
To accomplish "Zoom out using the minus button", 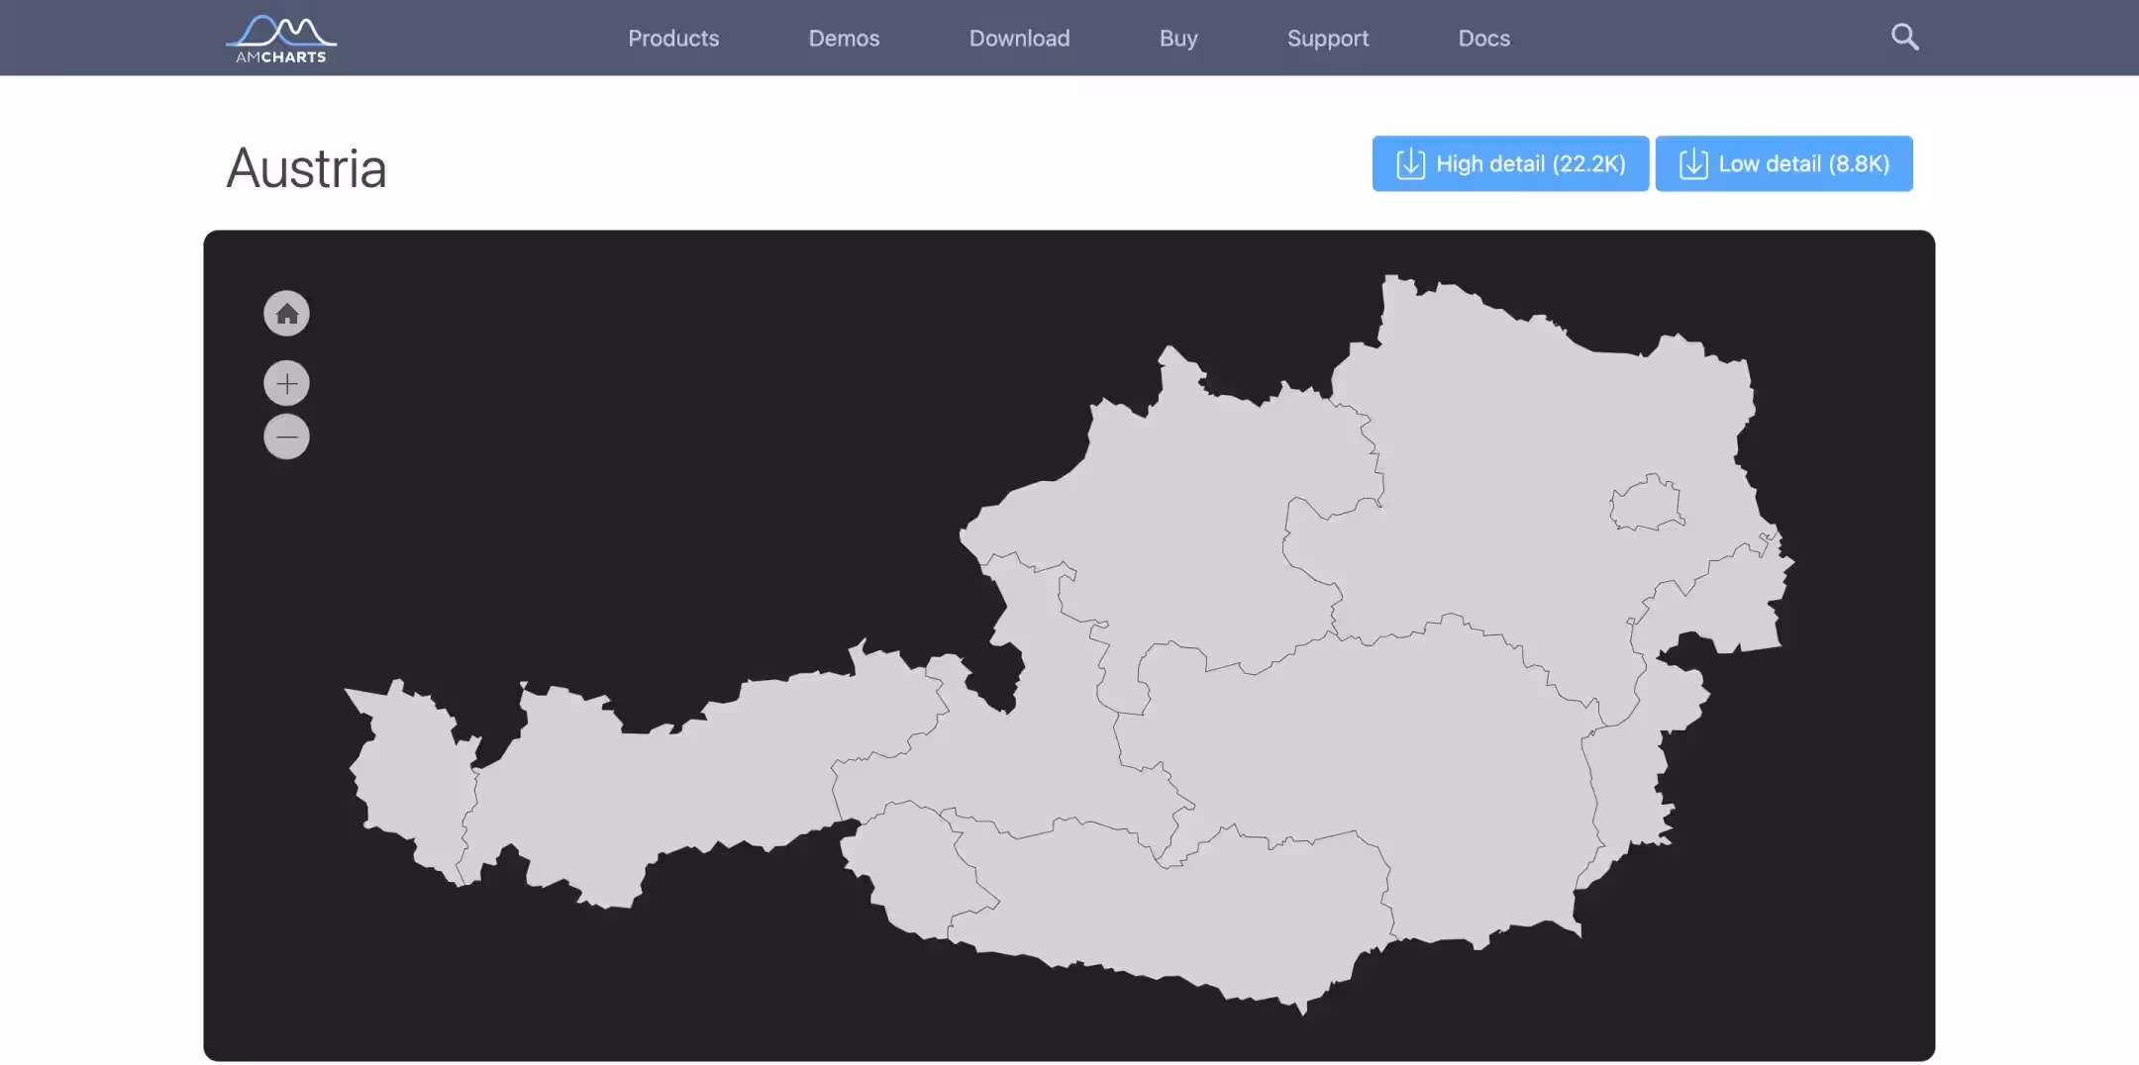I will (x=286, y=436).
